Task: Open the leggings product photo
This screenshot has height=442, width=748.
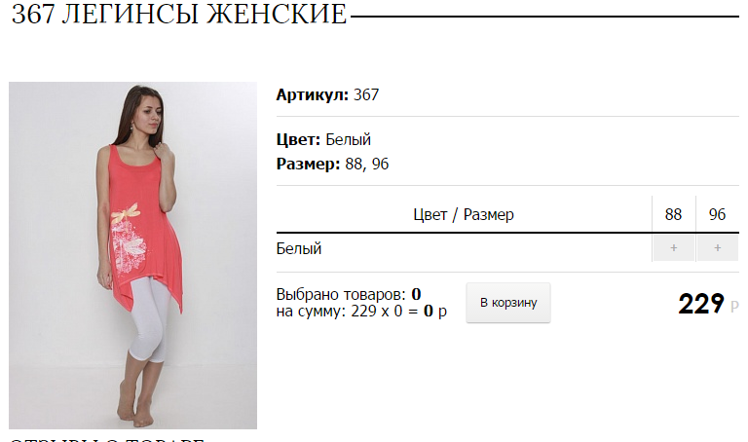Action: 132,255
